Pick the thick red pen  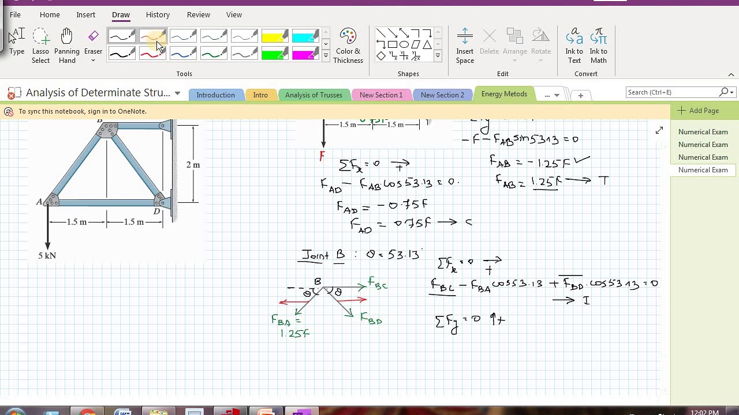click(152, 54)
